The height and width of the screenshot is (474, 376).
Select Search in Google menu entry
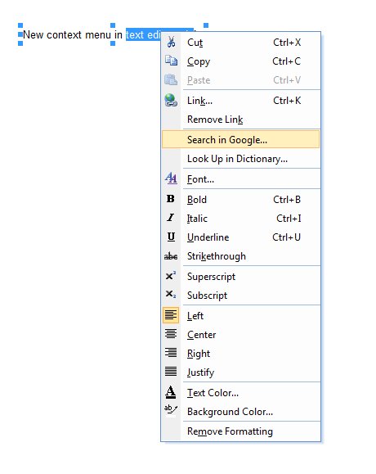coord(241,139)
